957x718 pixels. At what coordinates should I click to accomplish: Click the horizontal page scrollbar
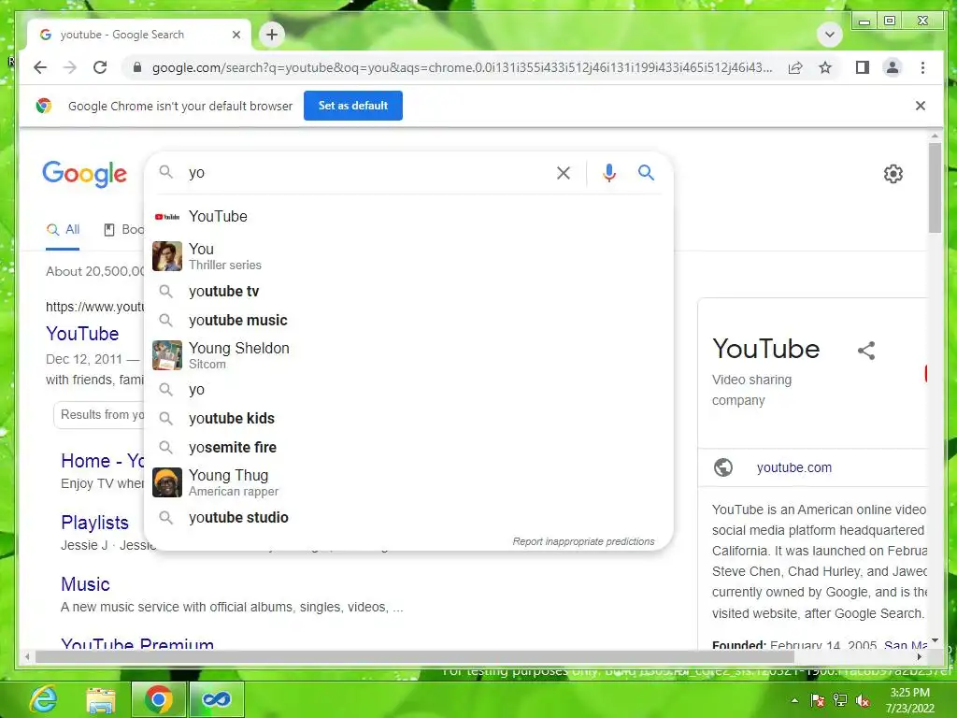415,657
